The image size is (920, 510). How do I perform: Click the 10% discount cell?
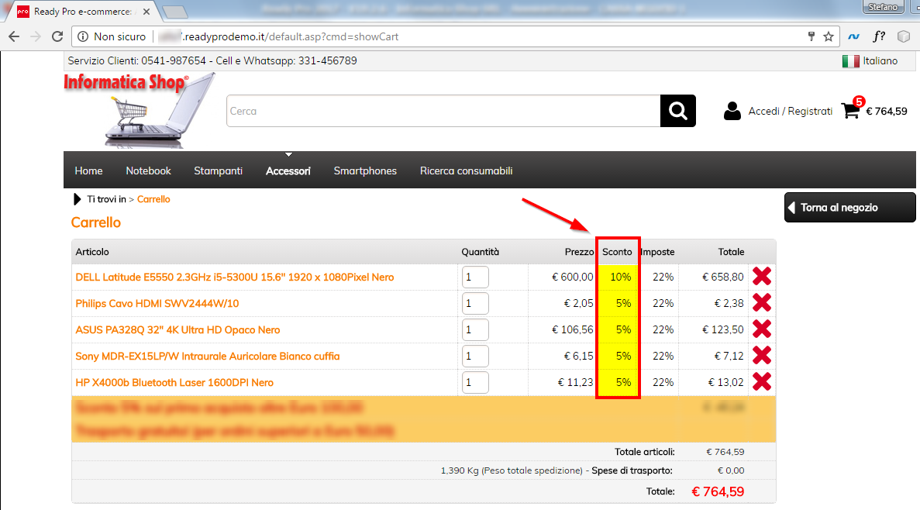621,277
